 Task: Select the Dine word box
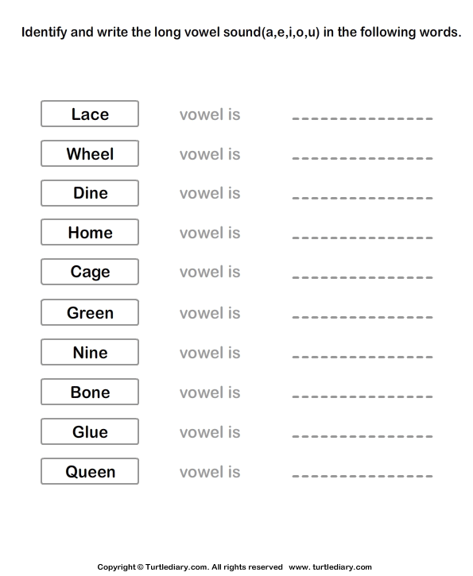(x=90, y=193)
